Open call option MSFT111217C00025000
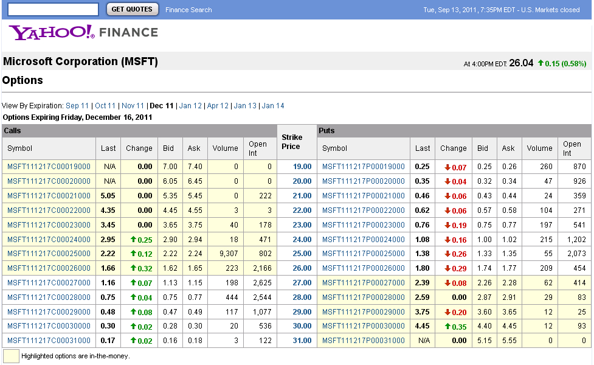 click(49, 254)
